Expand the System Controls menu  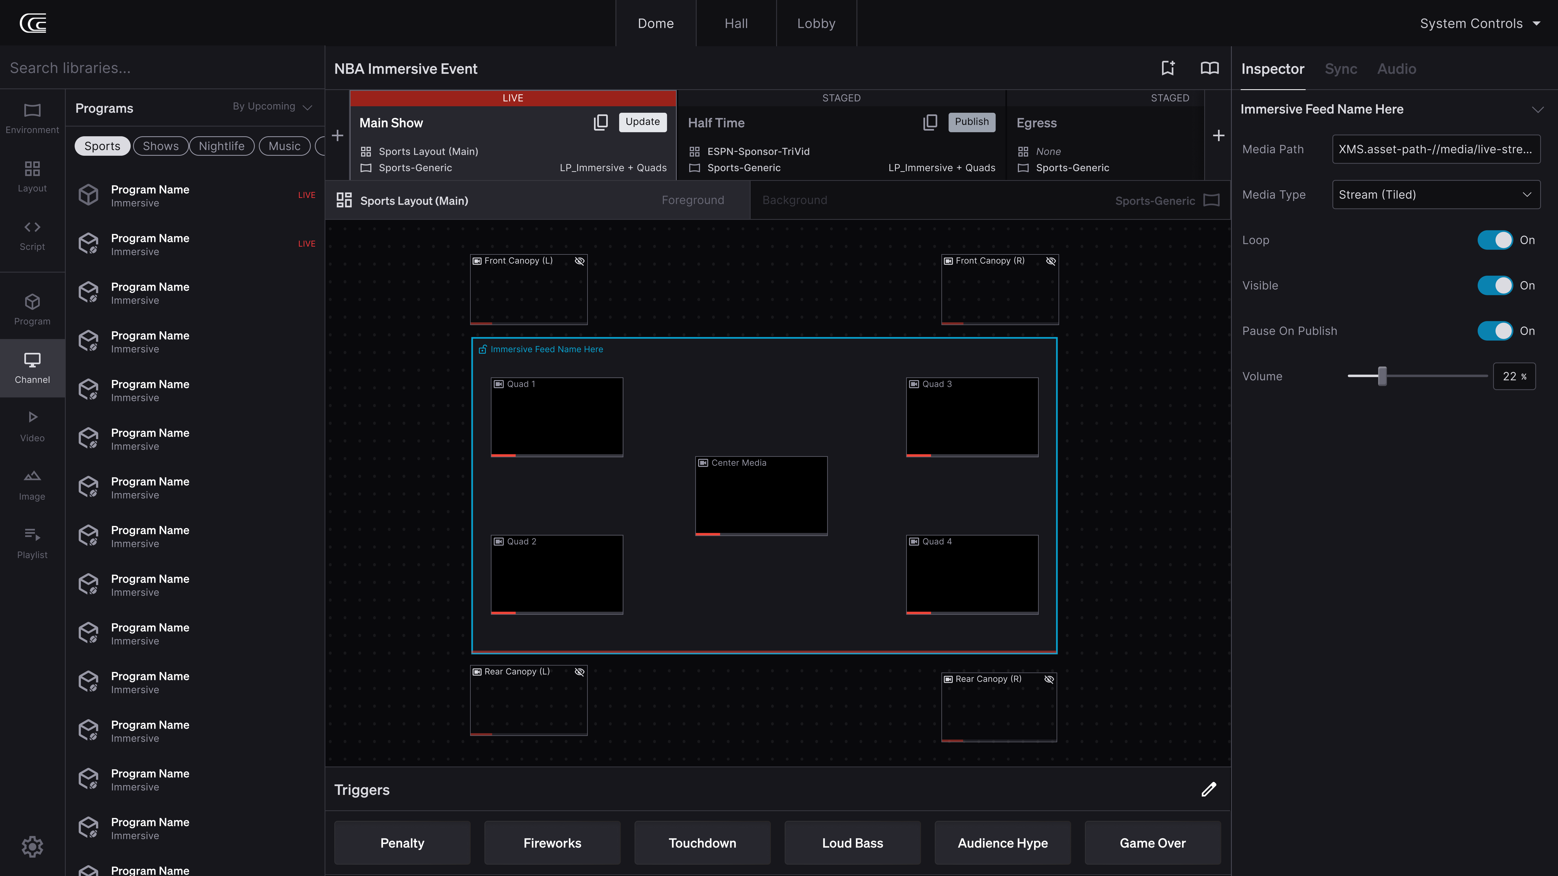pyautogui.click(x=1479, y=24)
